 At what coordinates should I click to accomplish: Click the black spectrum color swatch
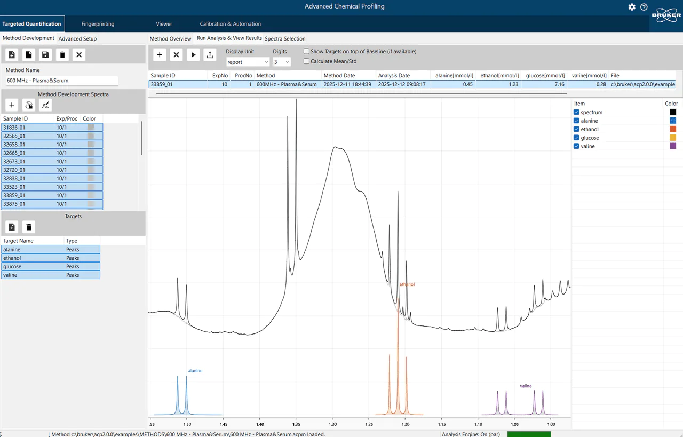(673, 112)
